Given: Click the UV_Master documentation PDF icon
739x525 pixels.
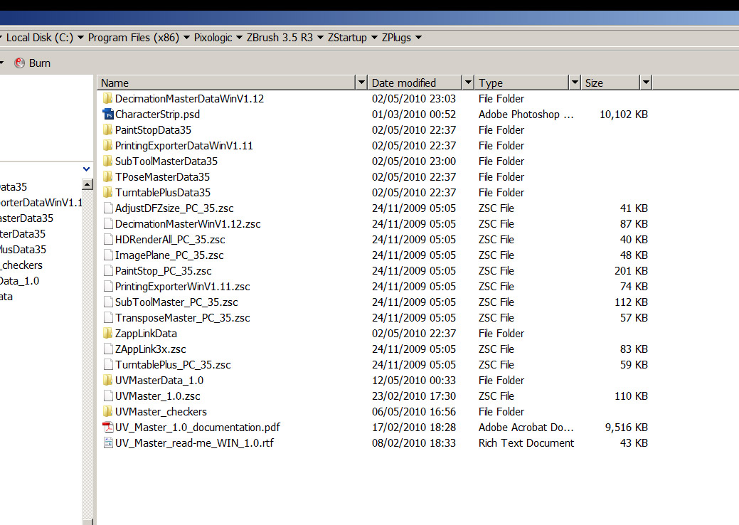Looking at the screenshot, I should (108, 427).
